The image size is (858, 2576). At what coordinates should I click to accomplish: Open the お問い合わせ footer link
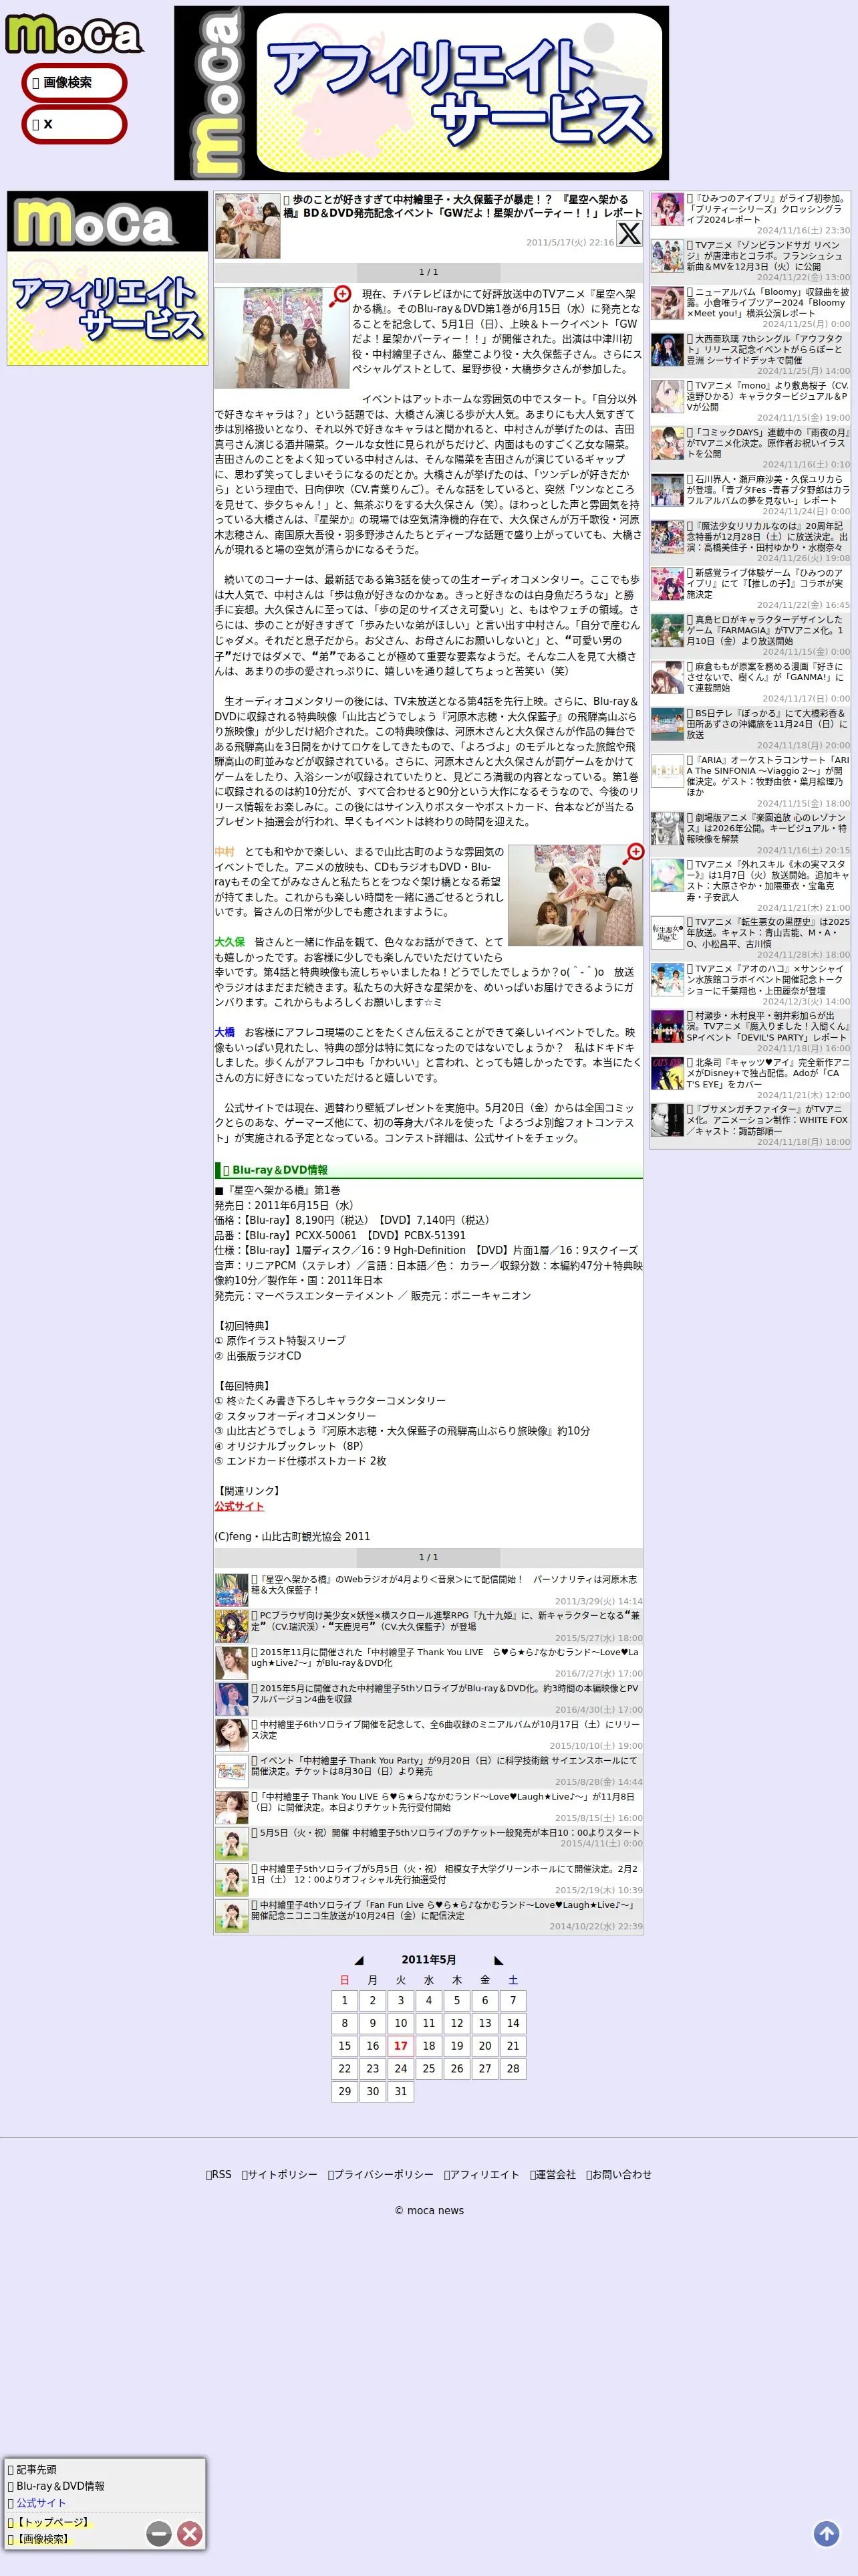(618, 2175)
